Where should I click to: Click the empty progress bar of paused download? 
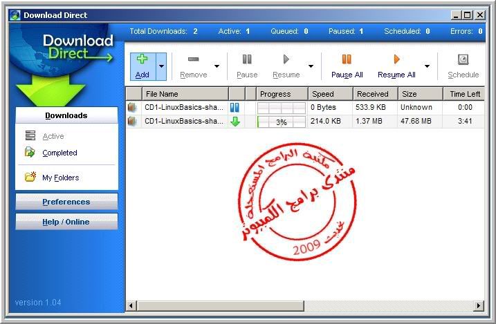click(282, 108)
